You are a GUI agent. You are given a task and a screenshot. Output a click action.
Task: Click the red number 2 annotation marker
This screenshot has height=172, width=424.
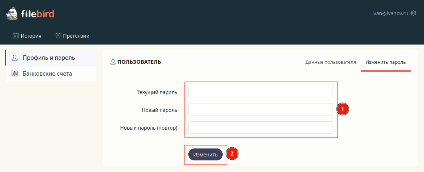pos(232,153)
